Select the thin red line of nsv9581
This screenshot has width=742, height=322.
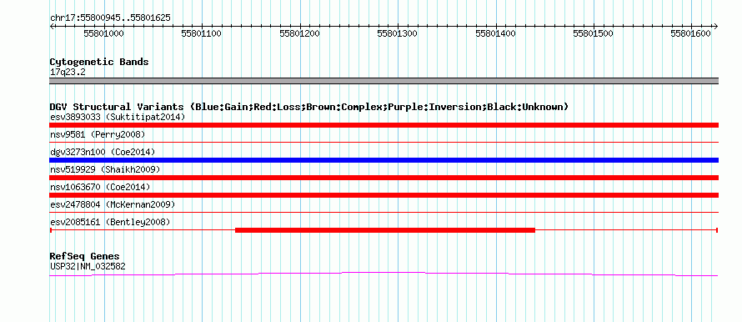[384, 142]
